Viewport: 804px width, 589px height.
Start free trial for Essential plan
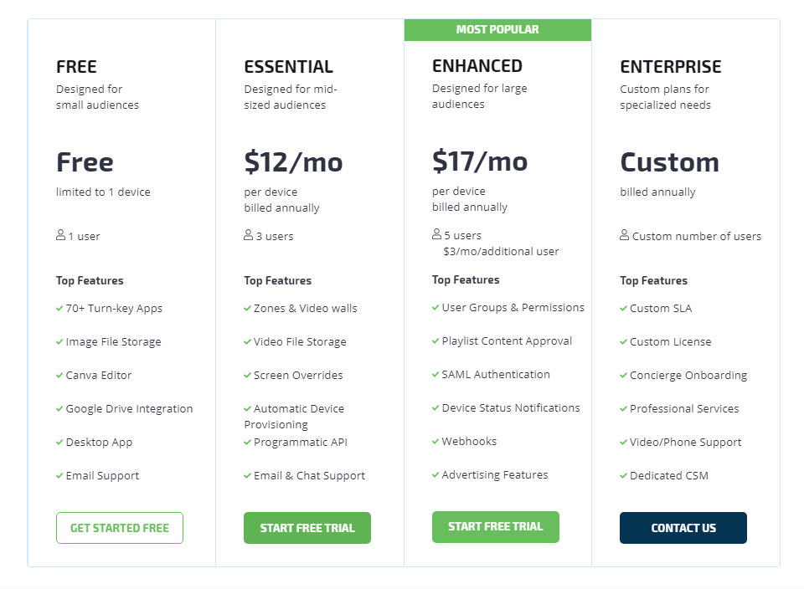(x=307, y=528)
